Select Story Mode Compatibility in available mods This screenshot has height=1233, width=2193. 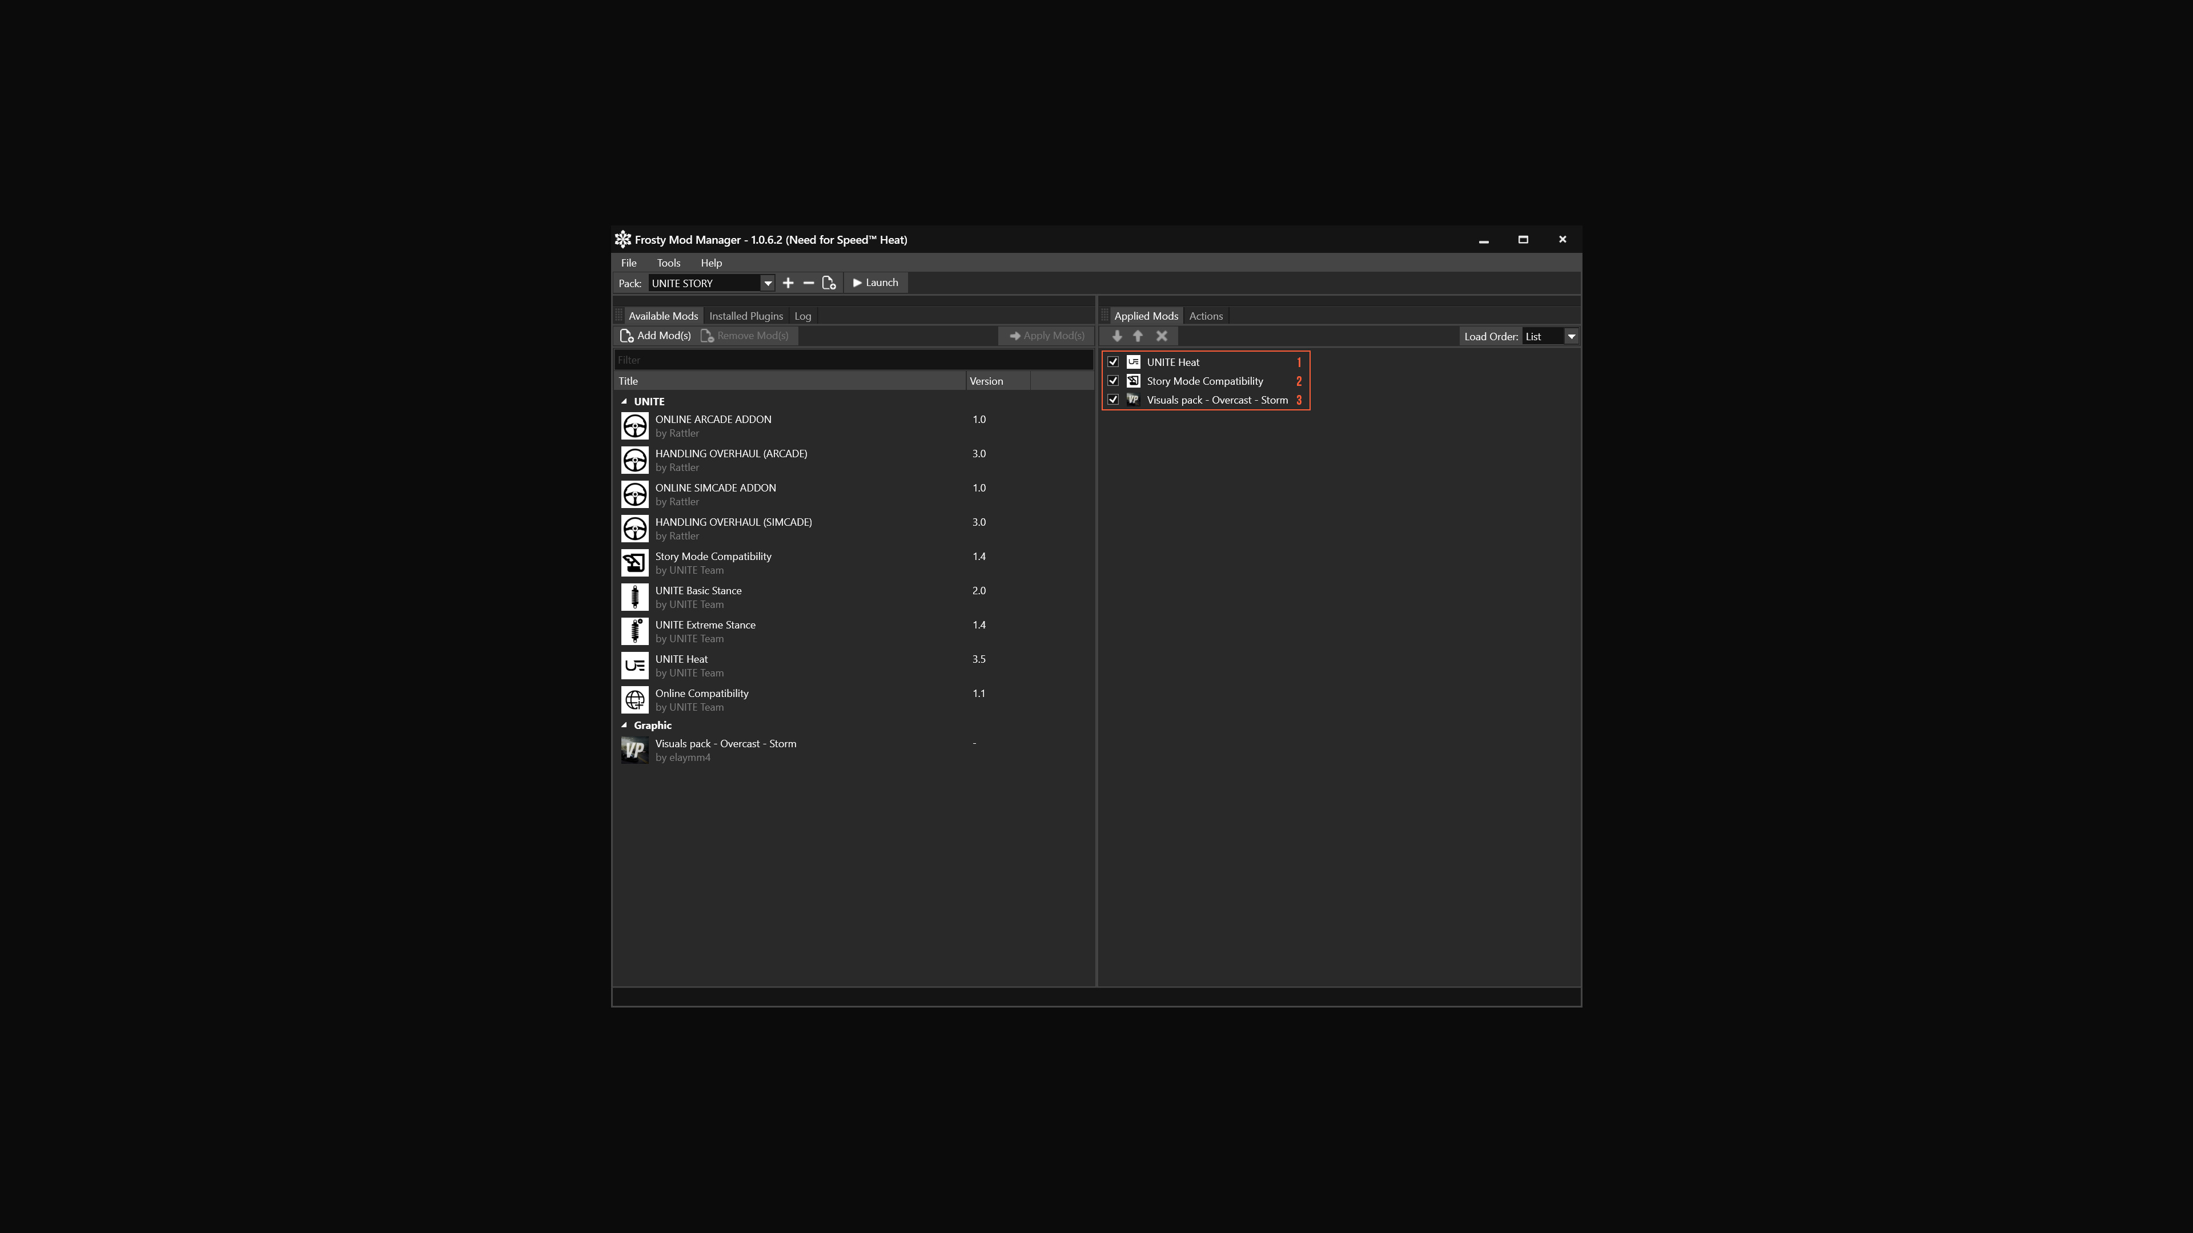click(713, 557)
